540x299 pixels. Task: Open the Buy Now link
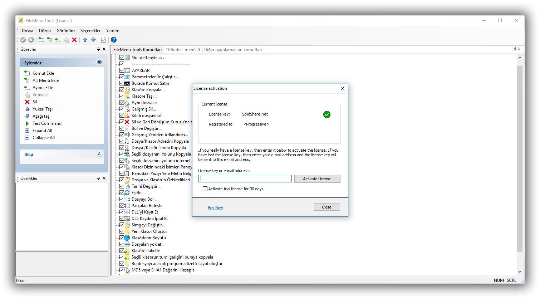coord(215,208)
